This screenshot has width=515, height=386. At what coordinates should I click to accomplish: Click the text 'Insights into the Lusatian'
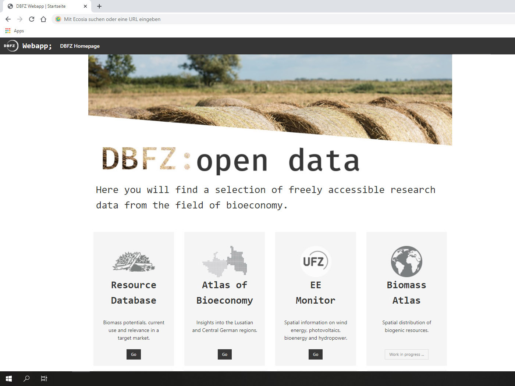[225, 322]
